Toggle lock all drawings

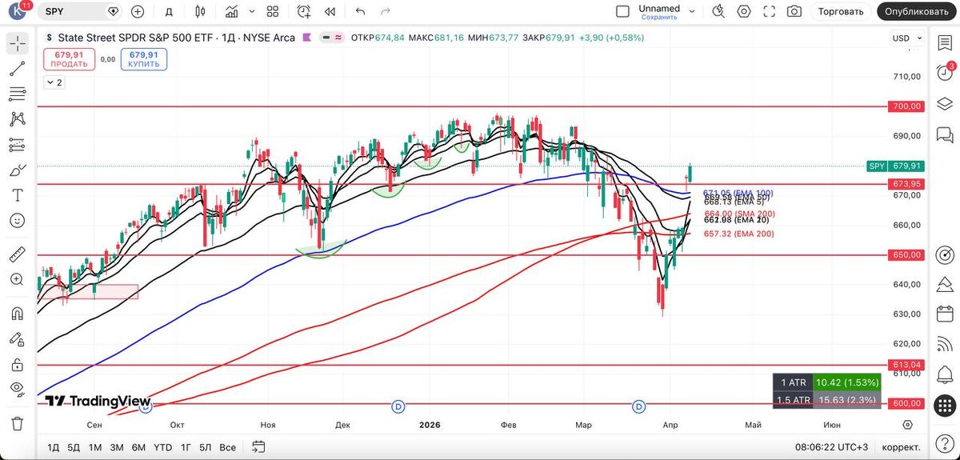click(17, 364)
